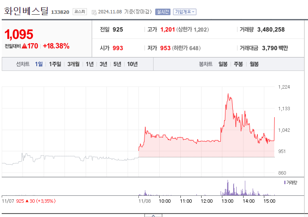Click the trading value 3,790 백만
Image resolution: width=308 pixels, height=217 pixels.
coord(275,48)
